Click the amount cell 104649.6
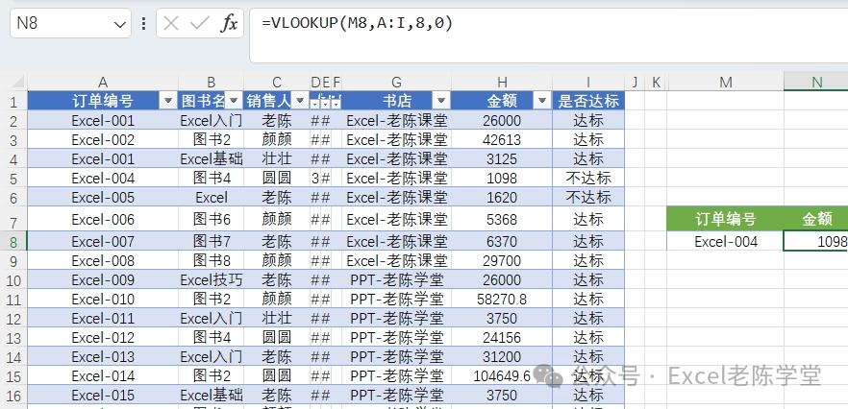Image resolution: width=848 pixels, height=409 pixels. point(502,375)
